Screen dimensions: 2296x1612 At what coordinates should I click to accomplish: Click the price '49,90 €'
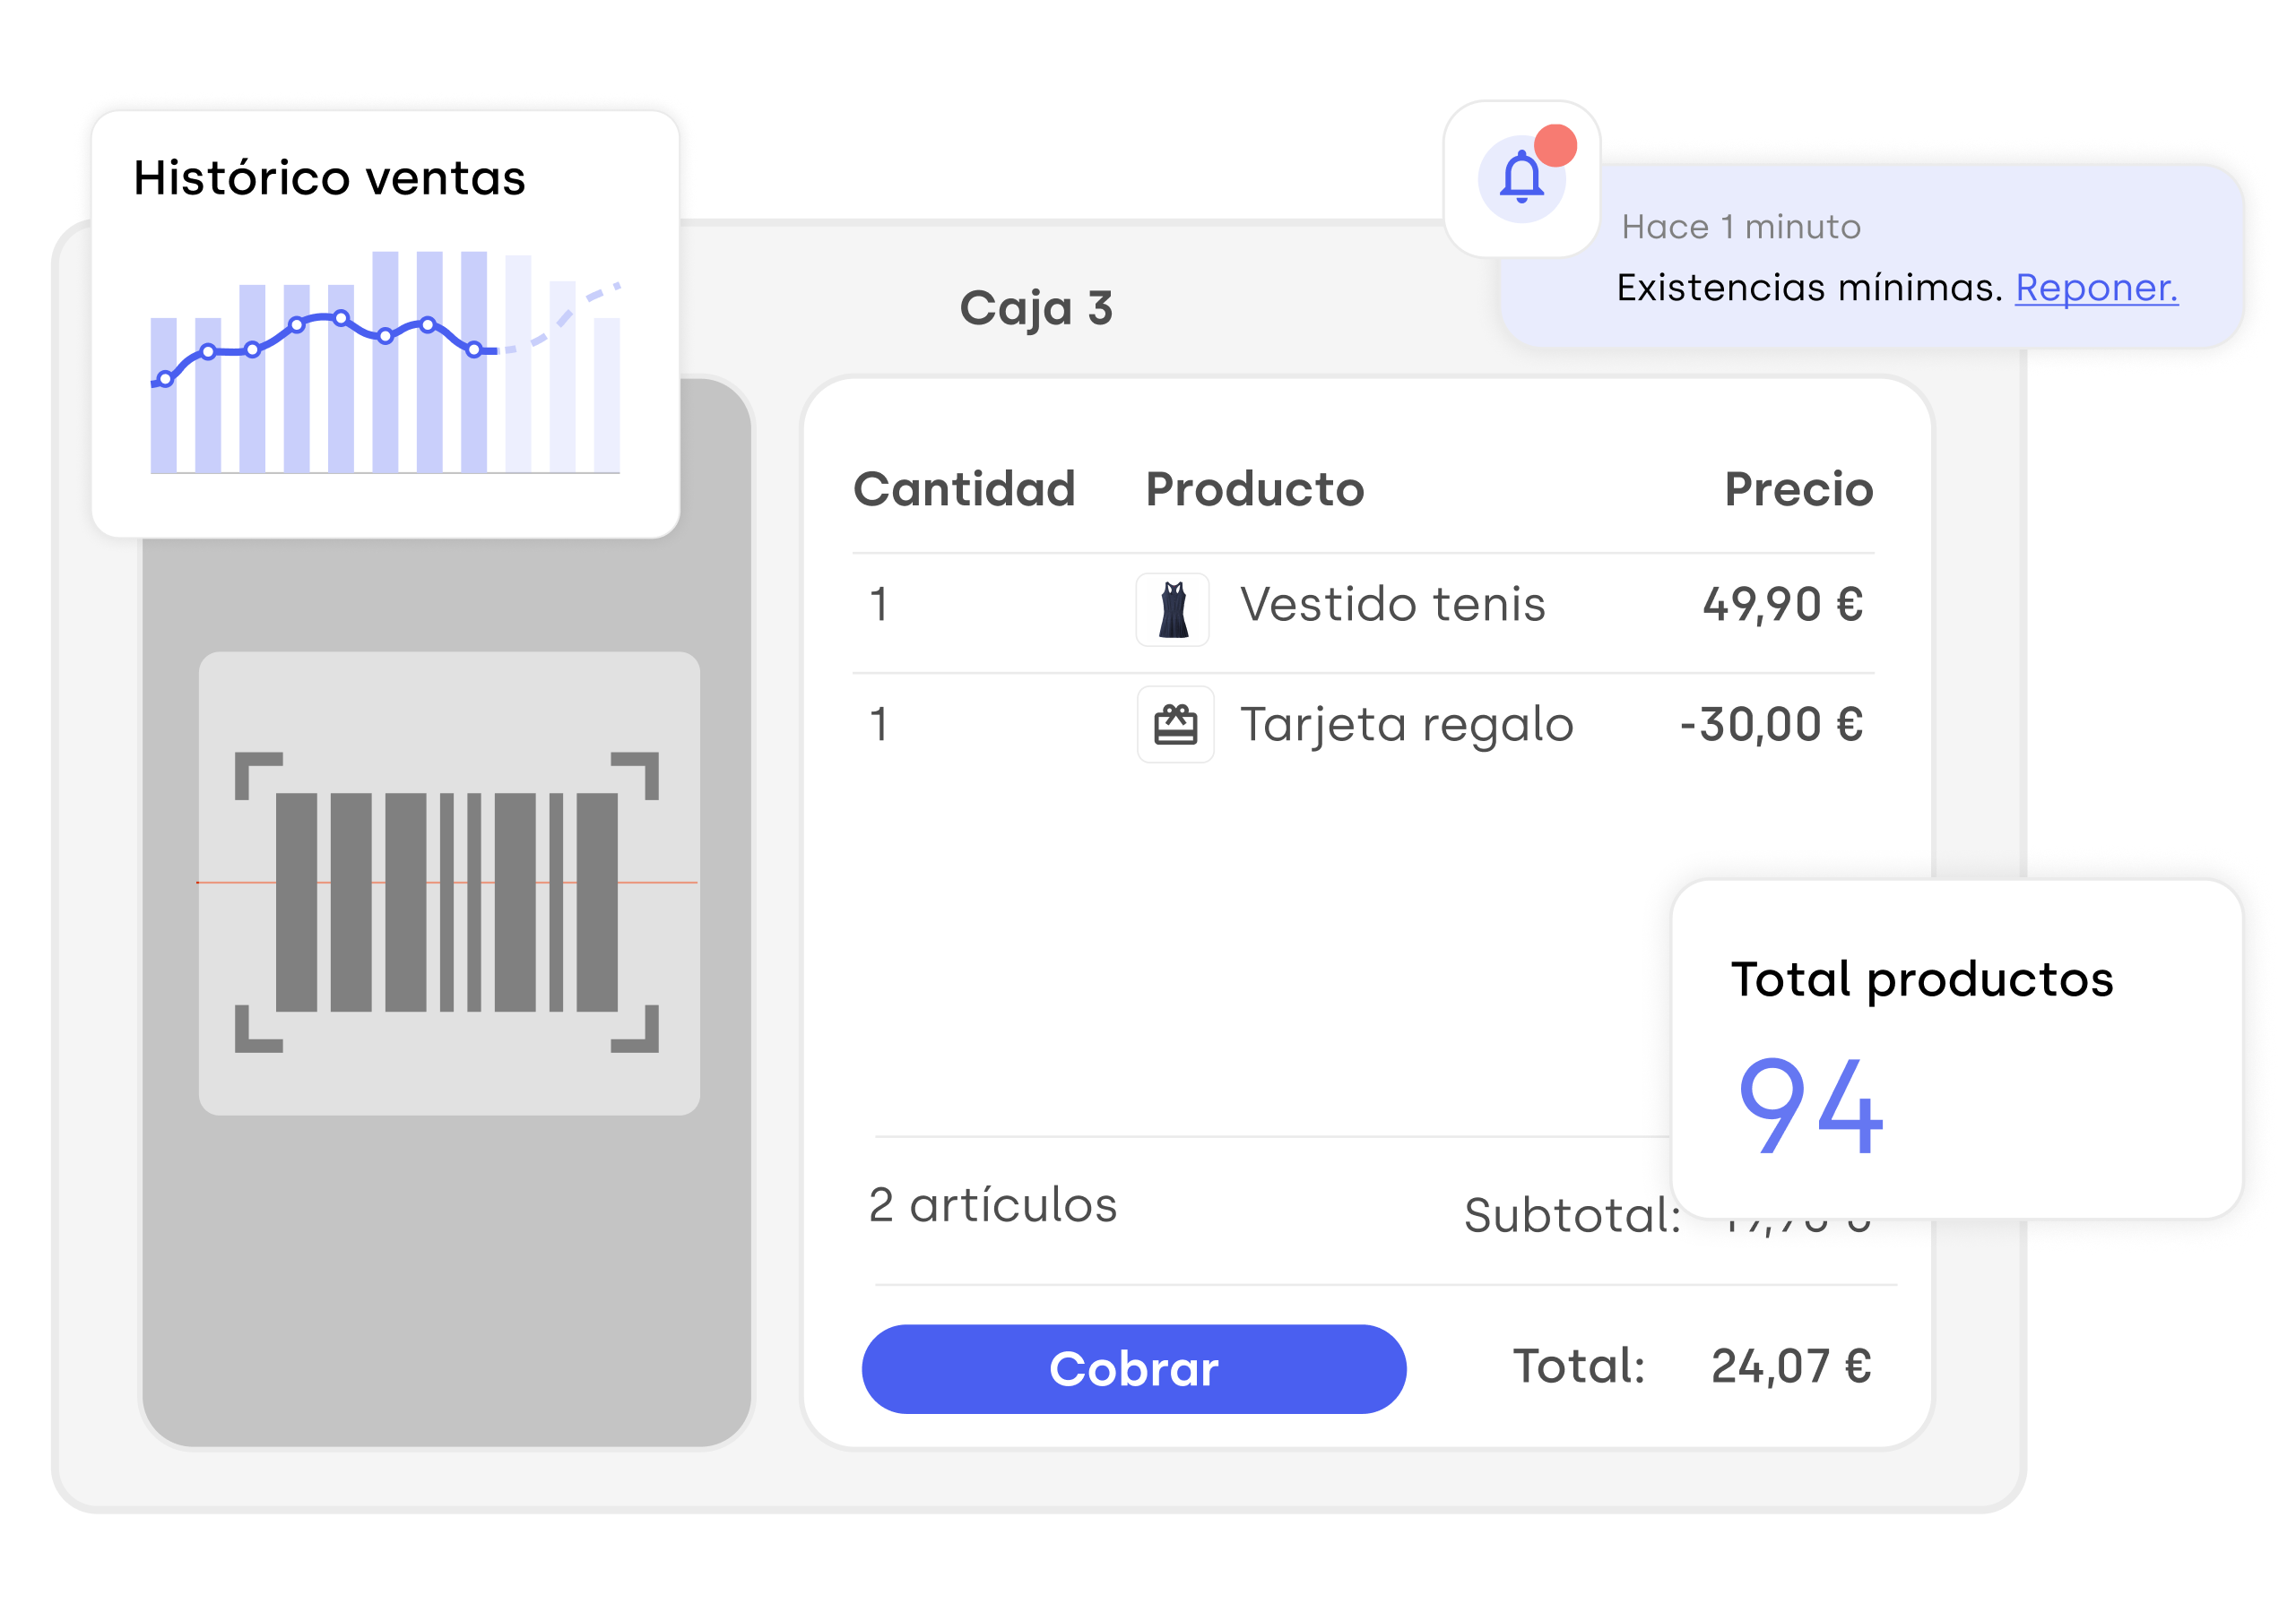click(x=1783, y=606)
